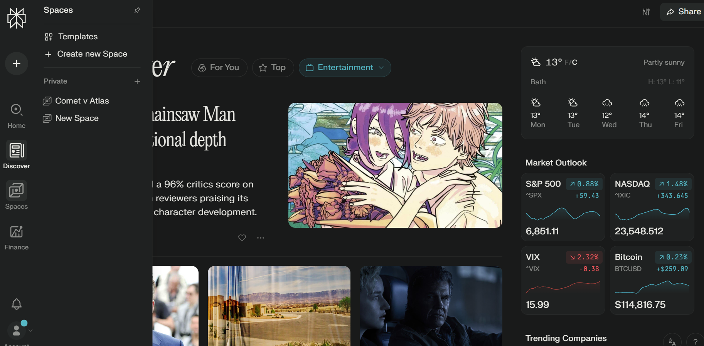Open the Chainsaw Man headline
Viewport: 704px width, 346px height.
[194, 127]
